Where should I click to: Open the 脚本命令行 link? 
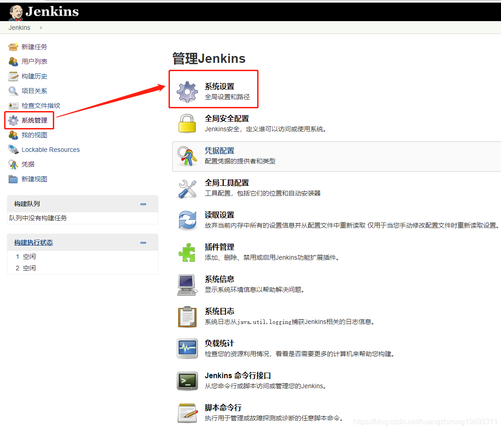[x=223, y=408]
